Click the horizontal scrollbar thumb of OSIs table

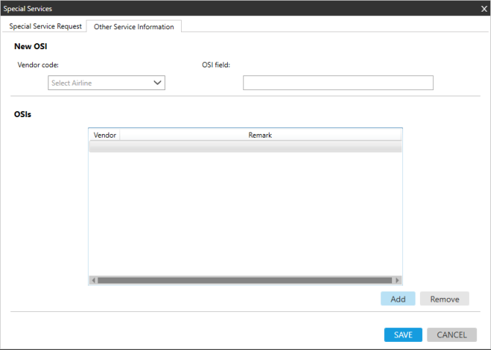tap(245, 280)
